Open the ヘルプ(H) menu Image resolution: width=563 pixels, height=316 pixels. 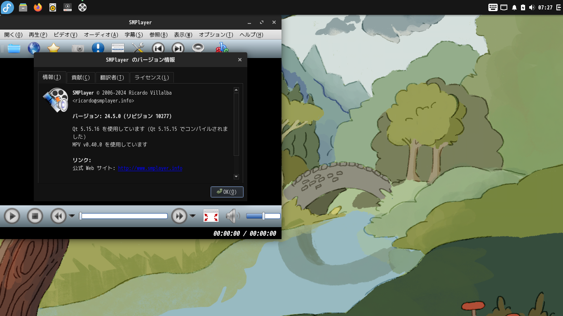click(251, 35)
